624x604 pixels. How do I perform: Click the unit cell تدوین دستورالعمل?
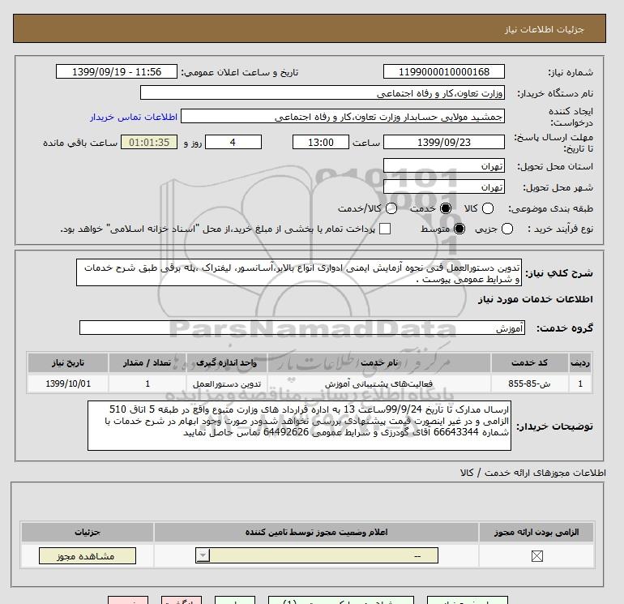[x=227, y=383]
